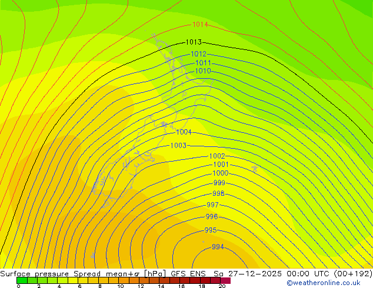Screen dimensions: 373x288
Task: Click the 1010 isobar label
Action: pyautogui.click(x=203, y=71)
